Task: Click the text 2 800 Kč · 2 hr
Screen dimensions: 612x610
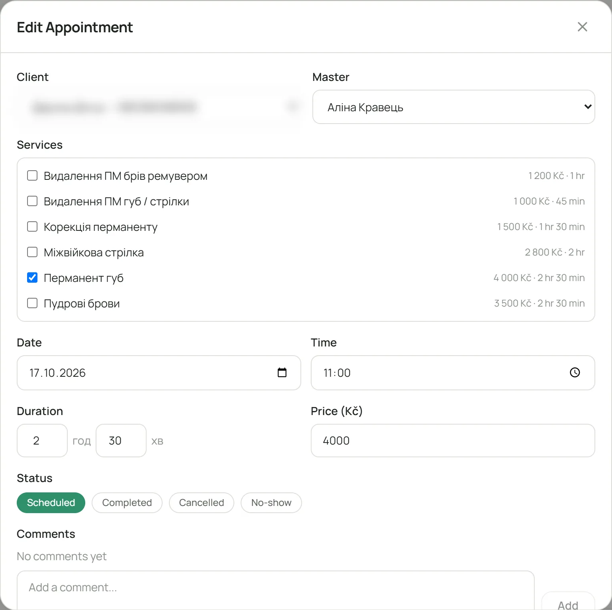Action: click(555, 252)
